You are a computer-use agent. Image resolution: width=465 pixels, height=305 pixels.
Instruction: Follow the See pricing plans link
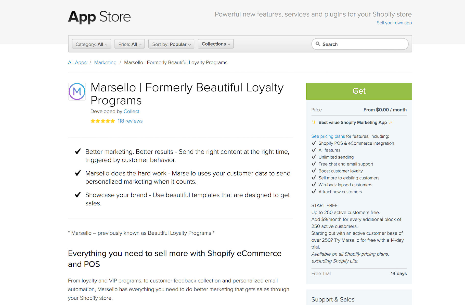328,136
